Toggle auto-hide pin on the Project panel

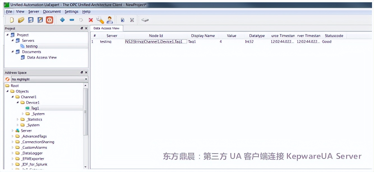[x=82, y=28]
